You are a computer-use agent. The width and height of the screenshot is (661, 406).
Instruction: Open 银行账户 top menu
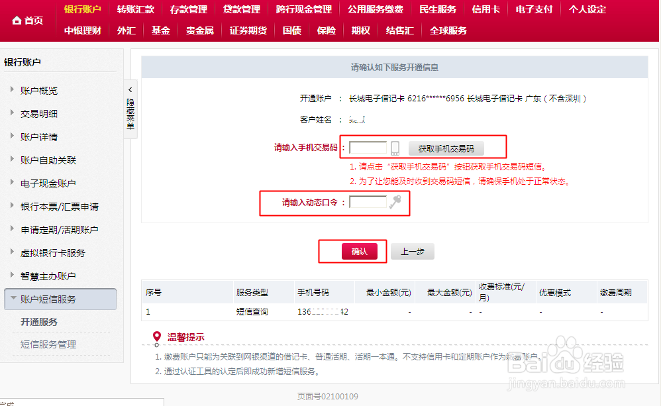click(x=83, y=9)
